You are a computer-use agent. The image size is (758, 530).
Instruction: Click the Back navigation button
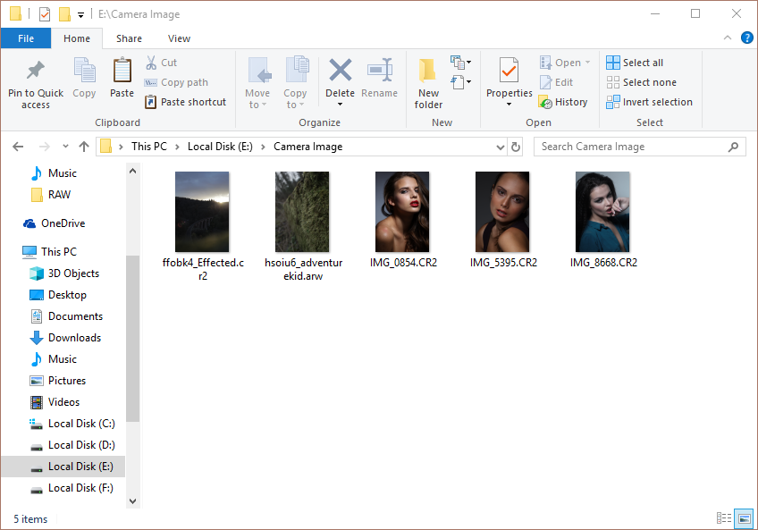tap(17, 146)
